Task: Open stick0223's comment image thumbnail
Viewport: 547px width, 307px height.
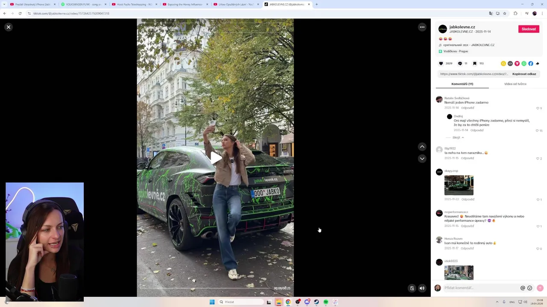Action: click(x=459, y=273)
